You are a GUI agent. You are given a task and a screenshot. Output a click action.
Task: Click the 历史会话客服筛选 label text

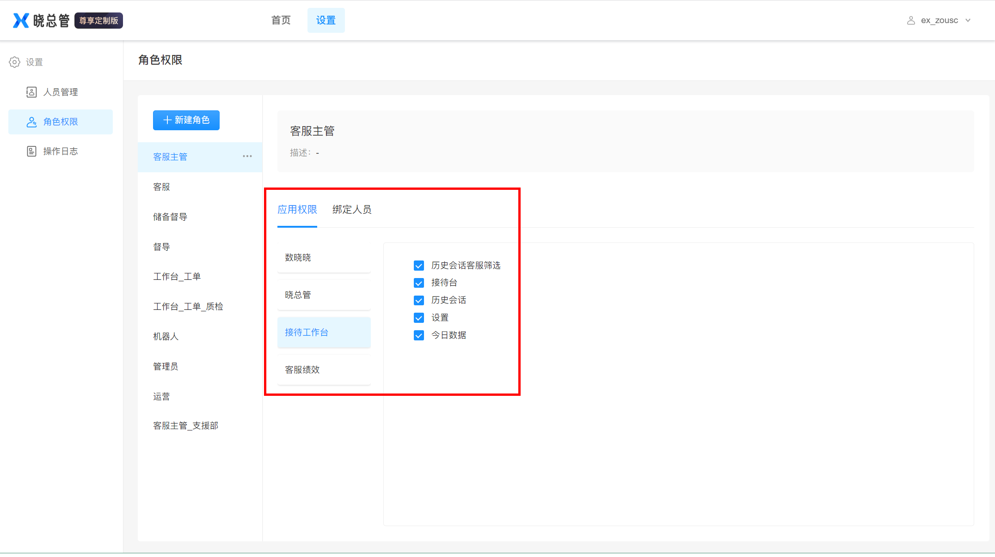click(466, 266)
